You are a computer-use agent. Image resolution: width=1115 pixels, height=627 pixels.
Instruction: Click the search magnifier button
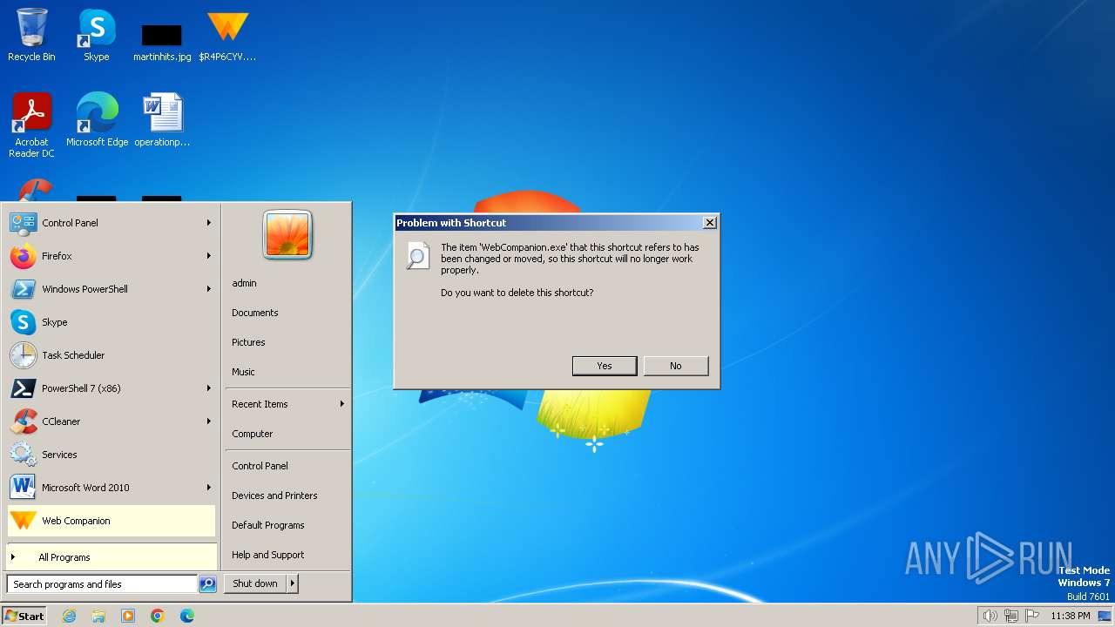(x=207, y=584)
